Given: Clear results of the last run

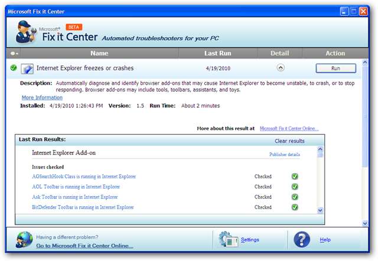Looking at the screenshot, I should pyautogui.click(x=289, y=141).
